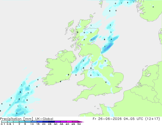This screenshot has width=162, height=125.
Task: Click the "(12+17)" forecast run text
Action: click(x=153, y=119)
